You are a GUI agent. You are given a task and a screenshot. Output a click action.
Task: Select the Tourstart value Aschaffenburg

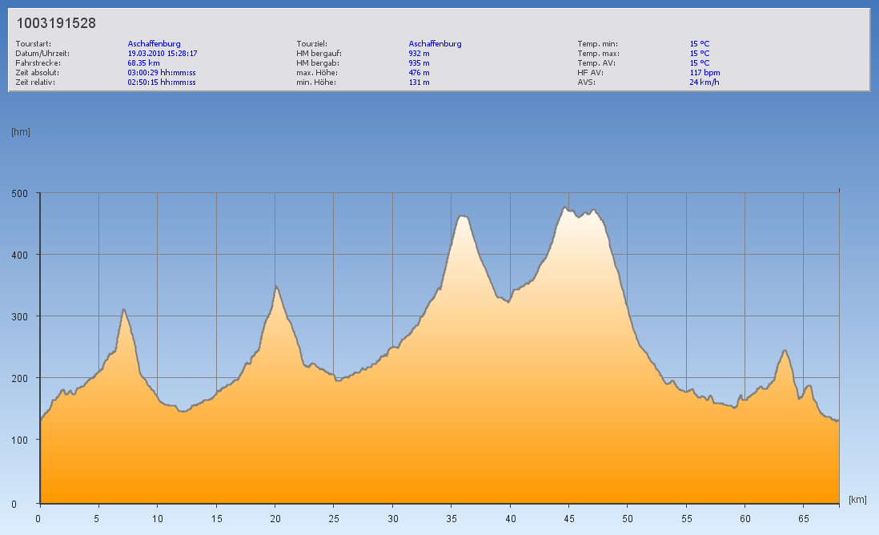[154, 44]
